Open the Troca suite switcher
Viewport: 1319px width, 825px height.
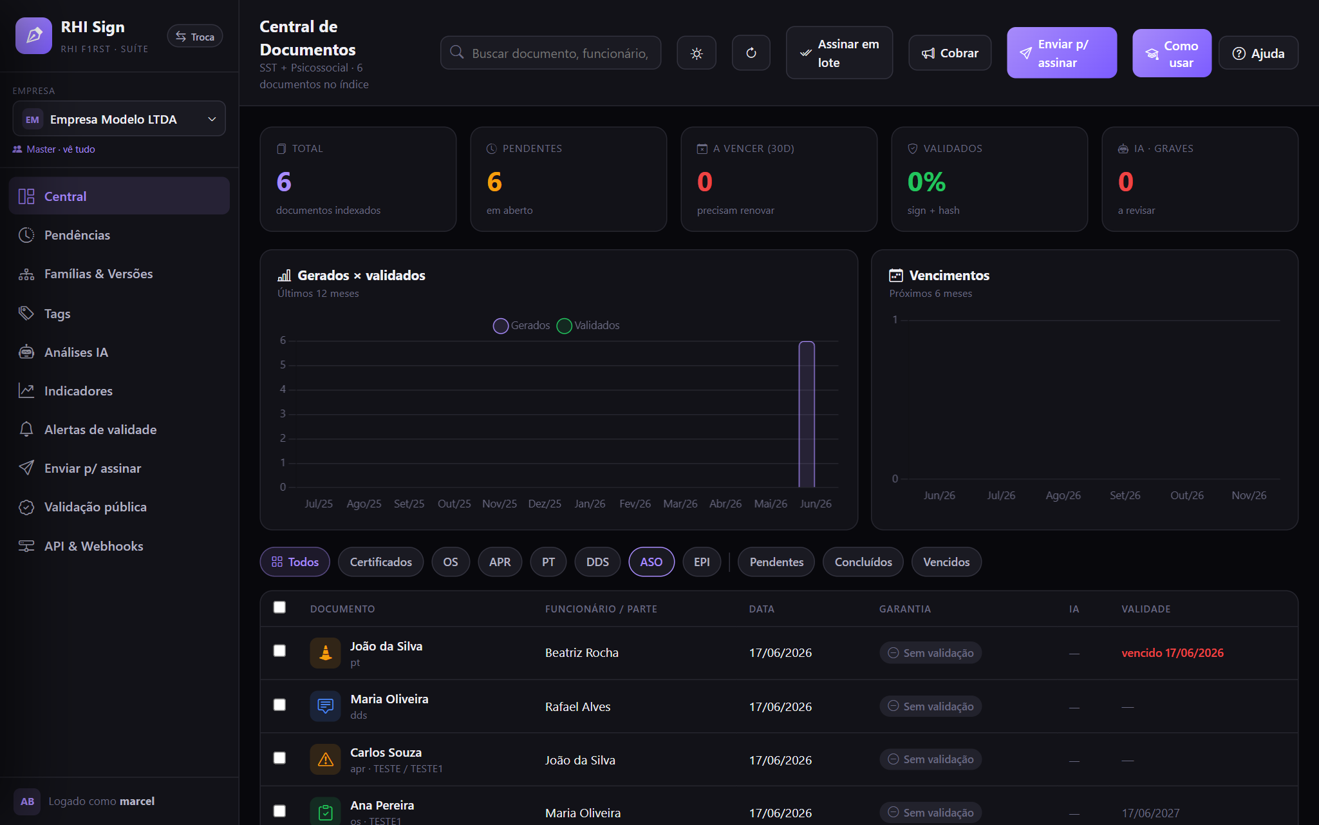click(195, 37)
